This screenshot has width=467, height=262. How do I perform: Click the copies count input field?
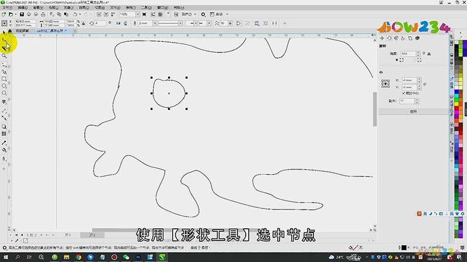407,101
